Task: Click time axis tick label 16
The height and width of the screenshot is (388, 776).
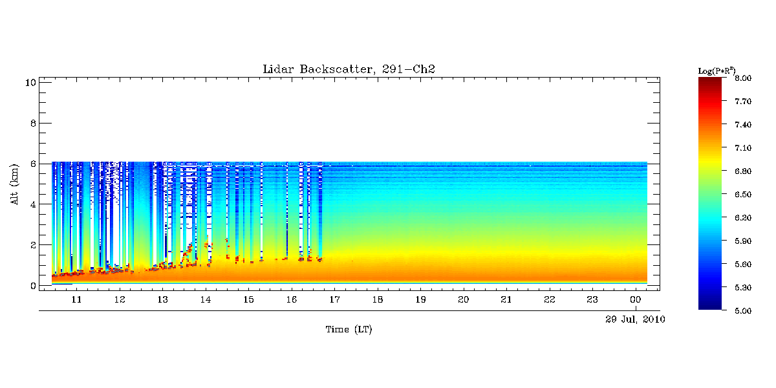Action: (x=292, y=300)
